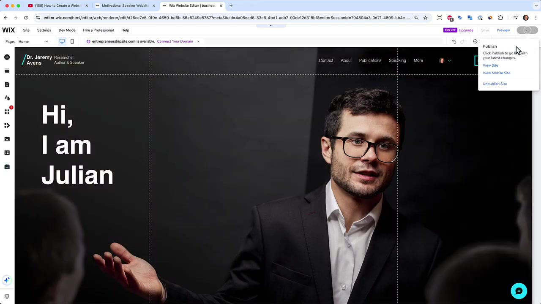Open the Pages & Menu sidebar icon

coord(7,84)
